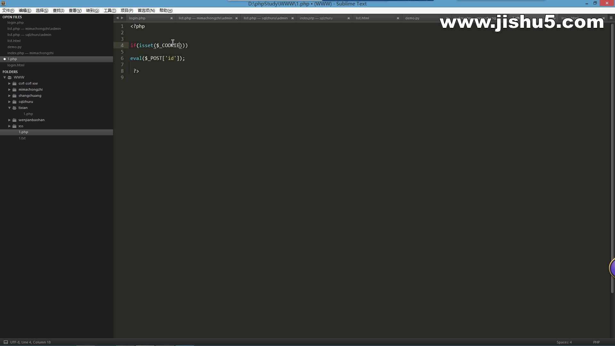The height and width of the screenshot is (346, 615).
Task: Open the 编辑(E) menu
Action: 25,10
